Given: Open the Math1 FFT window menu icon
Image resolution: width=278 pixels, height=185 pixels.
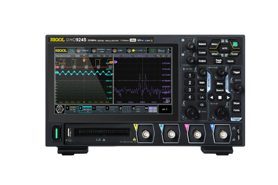Looking at the screenshot, I should coord(163,56).
